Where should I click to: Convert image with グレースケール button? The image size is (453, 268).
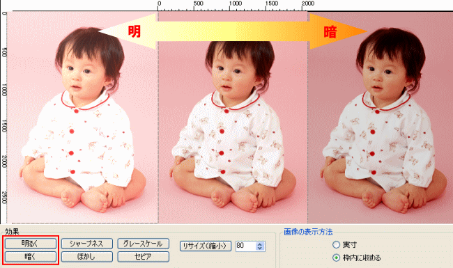pos(143,244)
